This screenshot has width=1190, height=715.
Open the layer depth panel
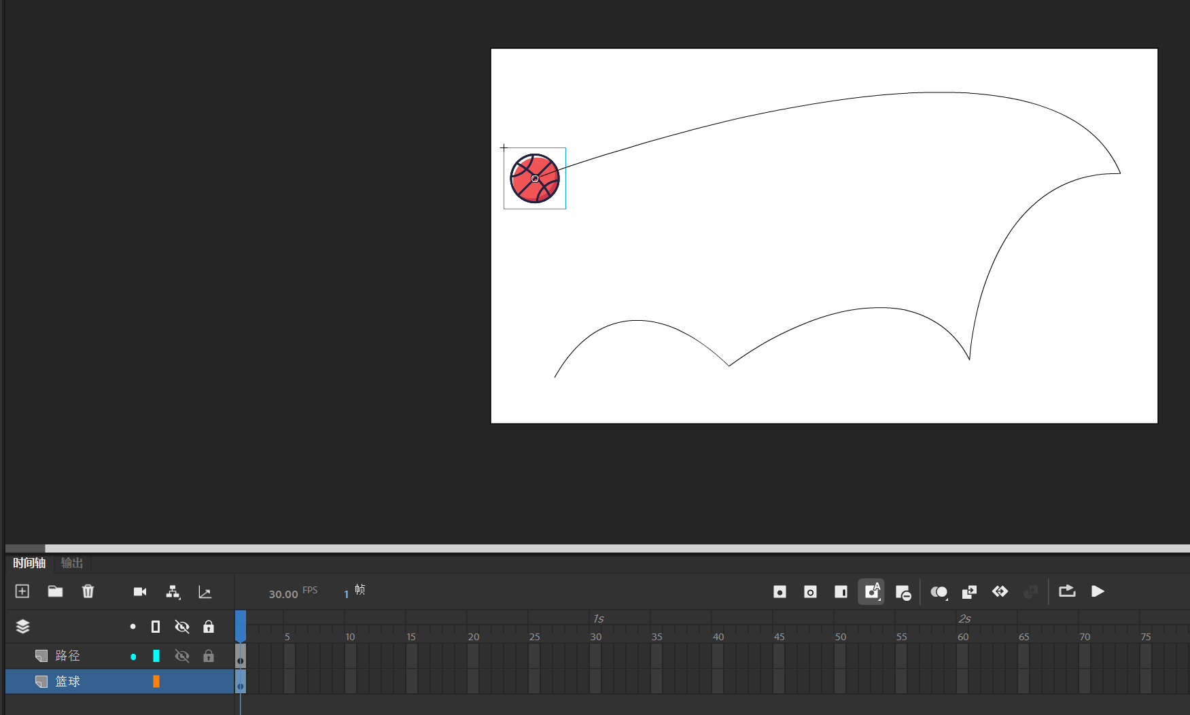(x=205, y=592)
